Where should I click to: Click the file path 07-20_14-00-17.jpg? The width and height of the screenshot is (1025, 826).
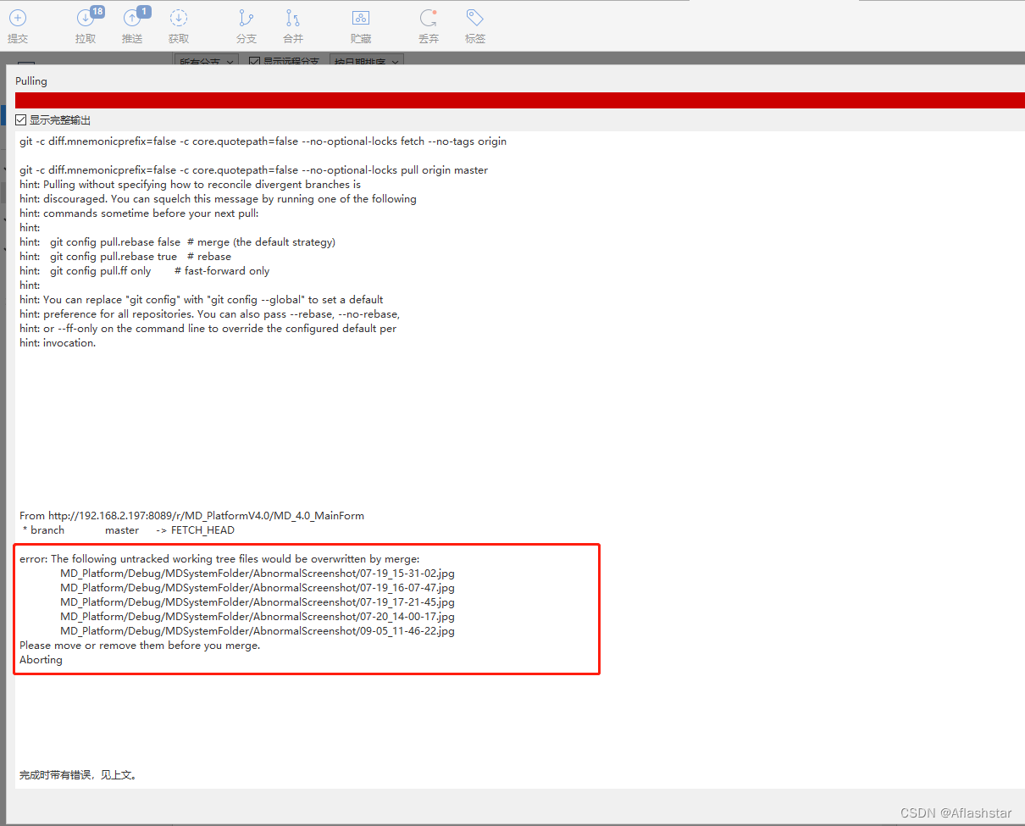tap(258, 616)
